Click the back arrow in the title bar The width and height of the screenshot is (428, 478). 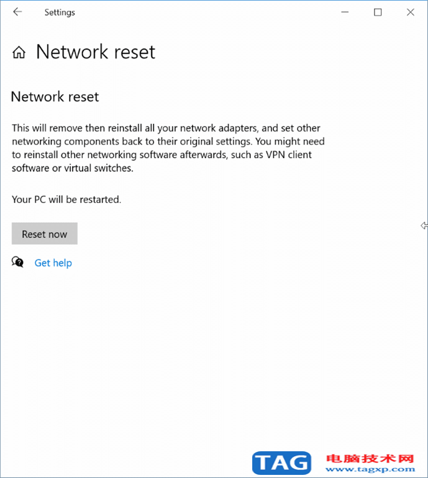[x=17, y=12]
